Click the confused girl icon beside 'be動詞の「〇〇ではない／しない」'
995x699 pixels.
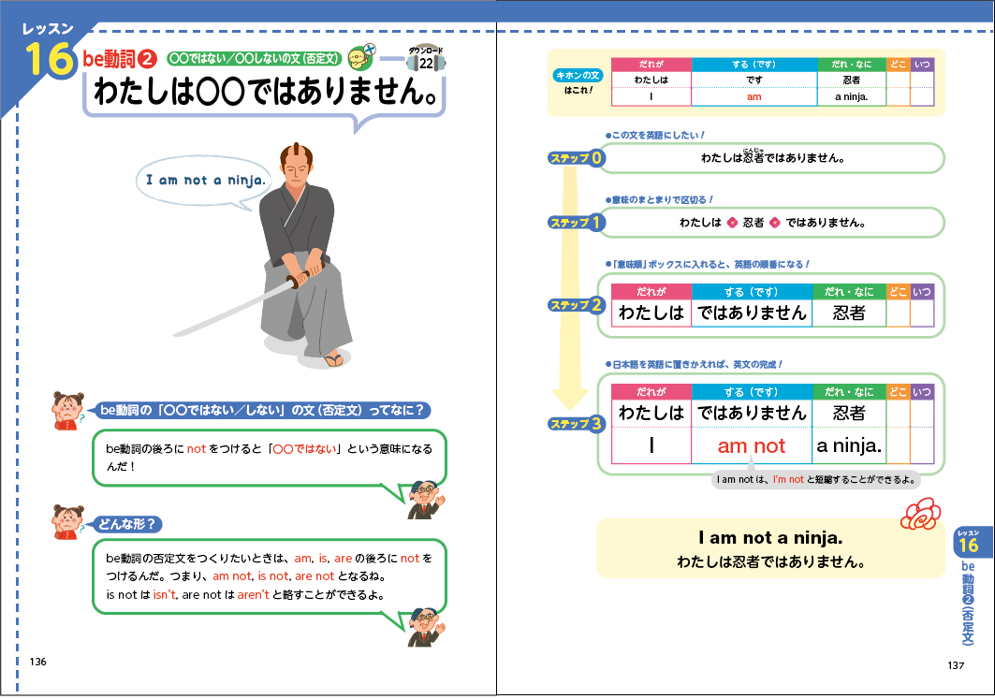[x=68, y=411]
